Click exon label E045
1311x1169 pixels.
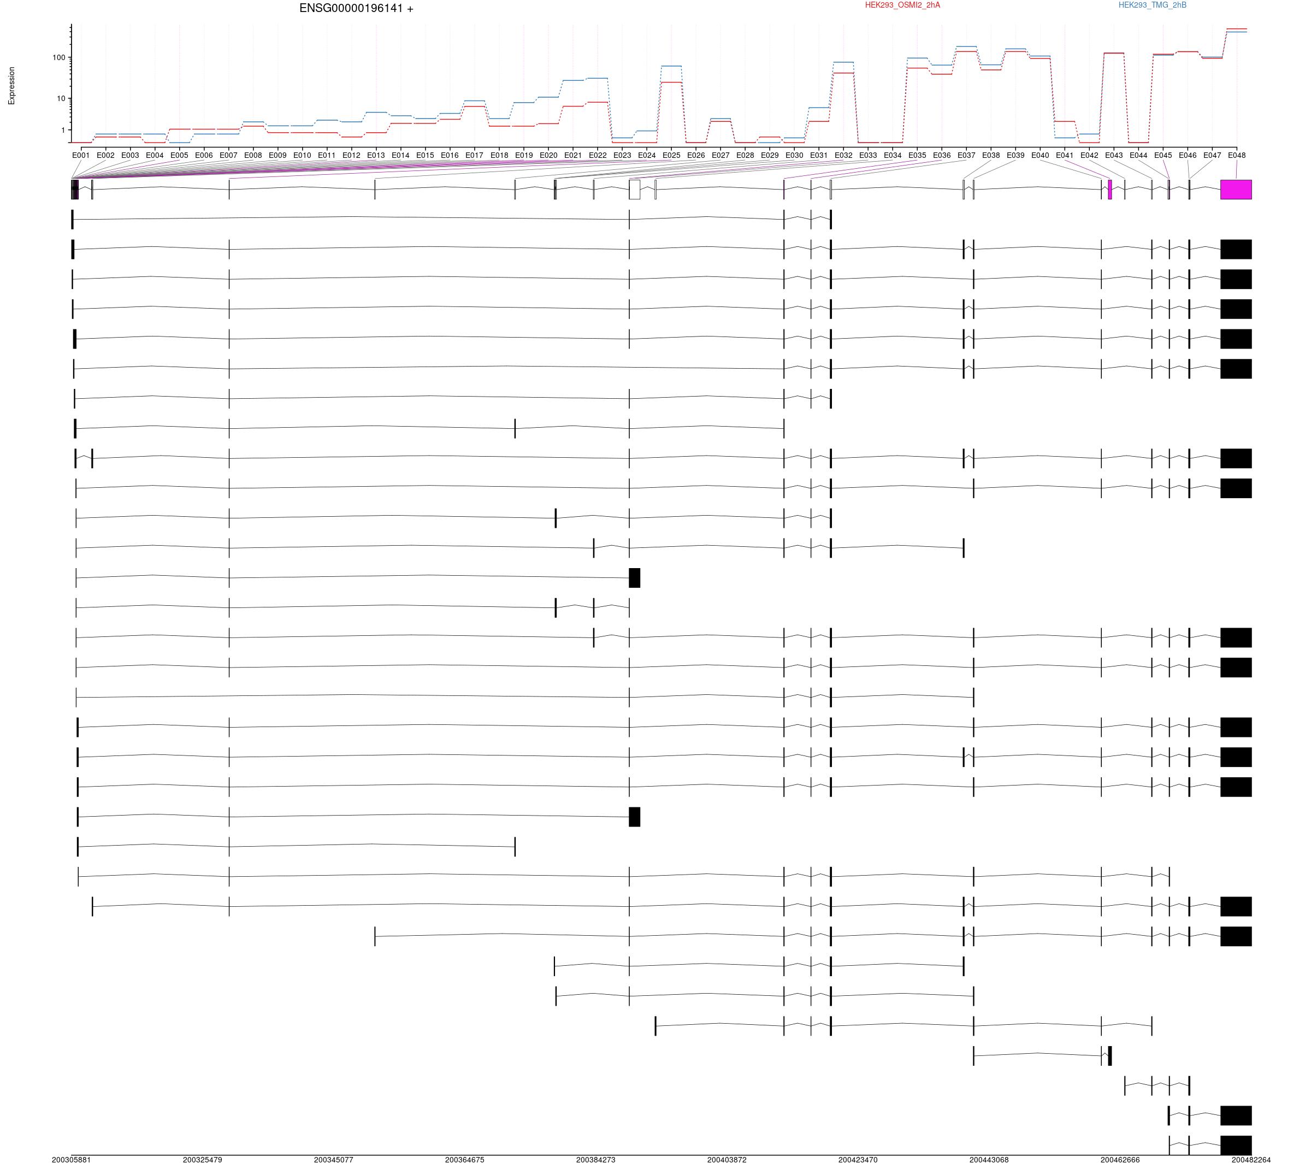click(1162, 156)
